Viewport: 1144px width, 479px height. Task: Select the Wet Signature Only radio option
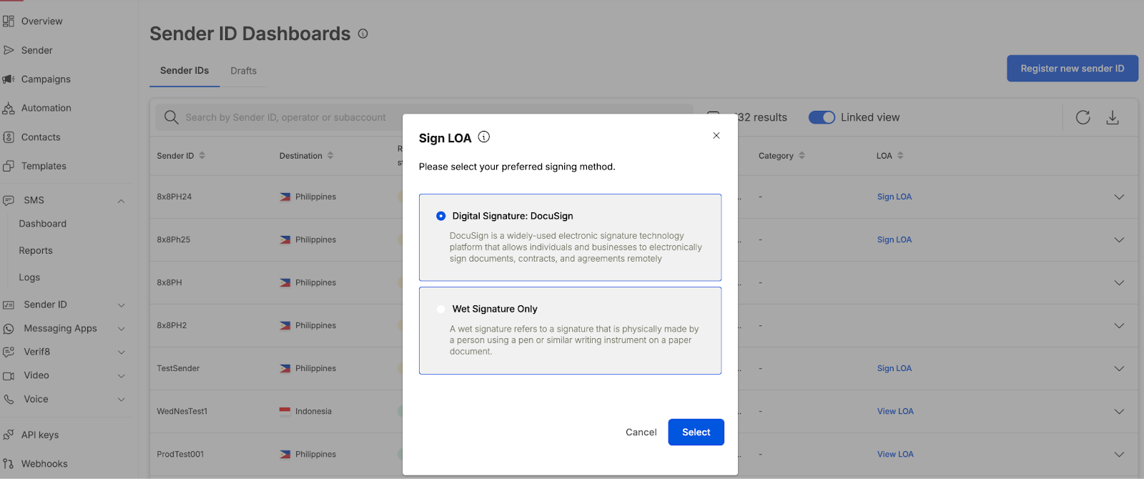pyautogui.click(x=441, y=309)
